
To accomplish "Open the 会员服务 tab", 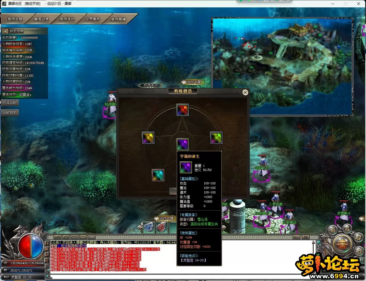I will 92,19.
